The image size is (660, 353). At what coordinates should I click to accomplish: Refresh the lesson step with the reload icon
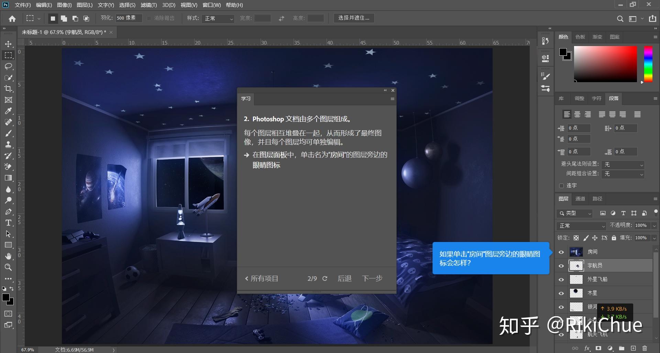325,278
